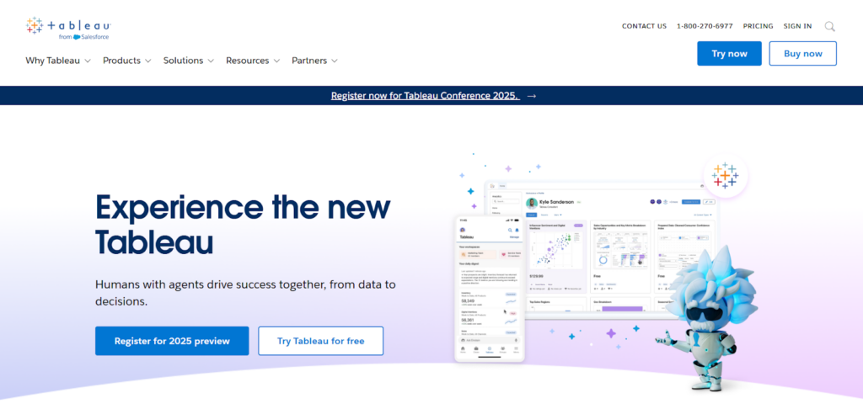The image size is (863, 409).
Task: Click Register for 2025 preview button
Action: click(172, 341)
